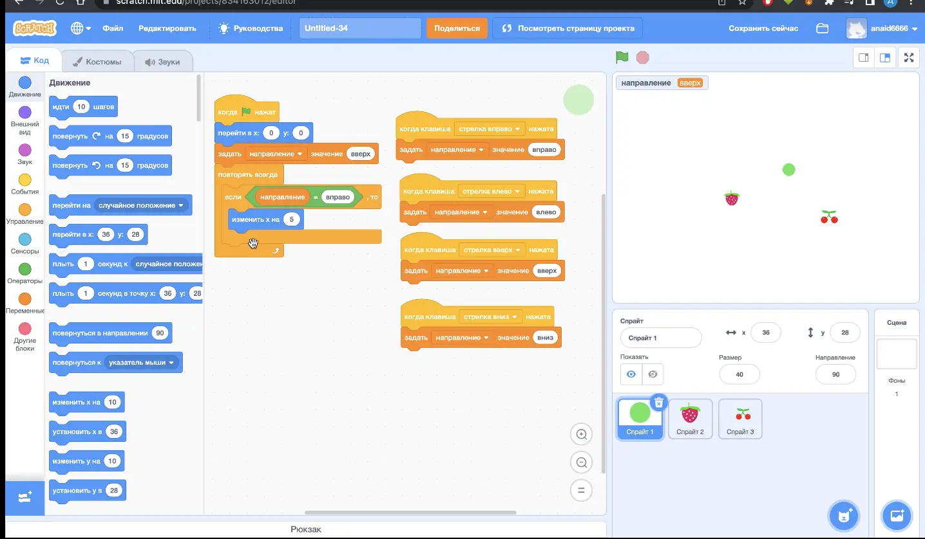Open the choose a backdrop button

[x=897, y=515]
